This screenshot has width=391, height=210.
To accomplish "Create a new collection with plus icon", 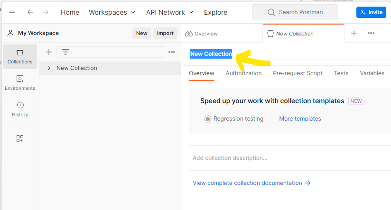I will (x=49, y=52).
